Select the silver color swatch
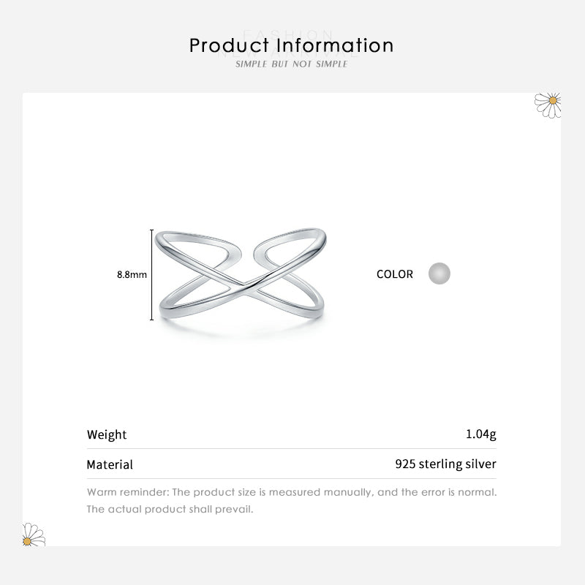The image size is (585, 585). click(x=439, y=274)
